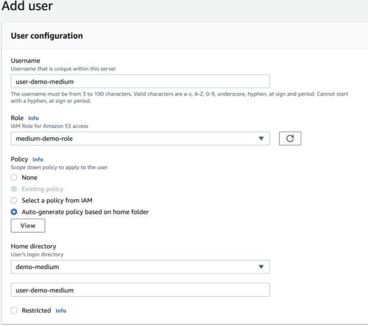Click the Role dropdown arrow icon
This screenshot has height=326, width=368.
click(x=261, y=139)
